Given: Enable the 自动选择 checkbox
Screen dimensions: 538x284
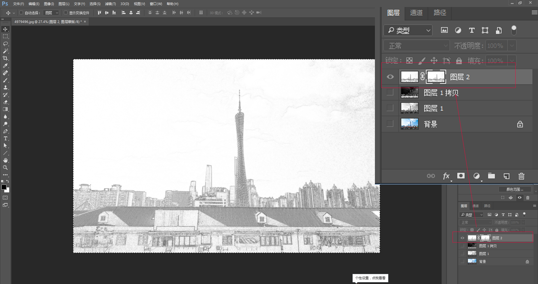Looking at the screenshot, I should coord(21,13).
